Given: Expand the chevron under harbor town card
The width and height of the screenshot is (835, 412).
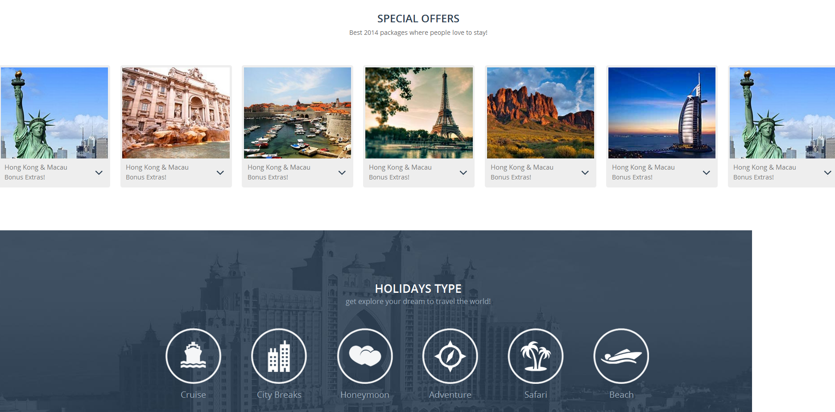Looking at the screenshot, I should click(342, 173).
